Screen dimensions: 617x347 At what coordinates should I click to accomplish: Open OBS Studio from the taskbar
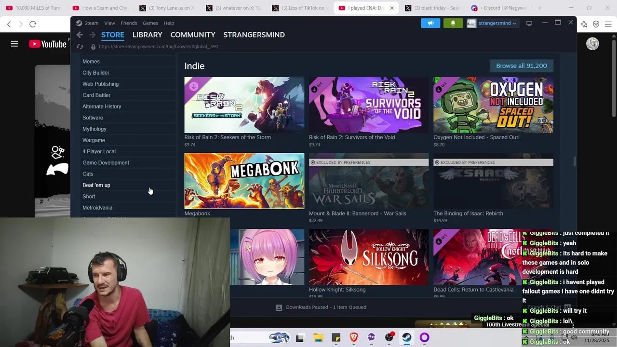click(389, 337)
